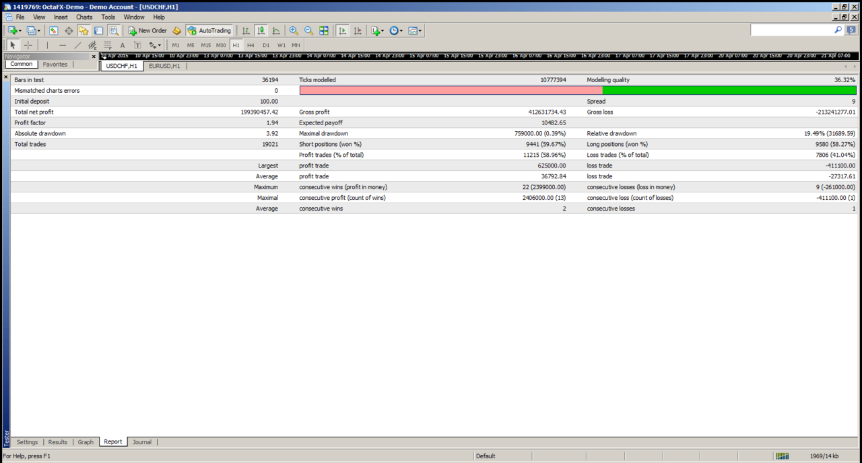The height and width of the screenshot is (463, 862).
Task: Switch to the Settings tester tab
Action: pos(27,442)
